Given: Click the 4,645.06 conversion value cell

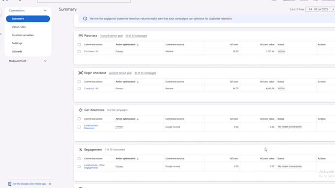Looking at the screenshot, I should tap(270, 88).
